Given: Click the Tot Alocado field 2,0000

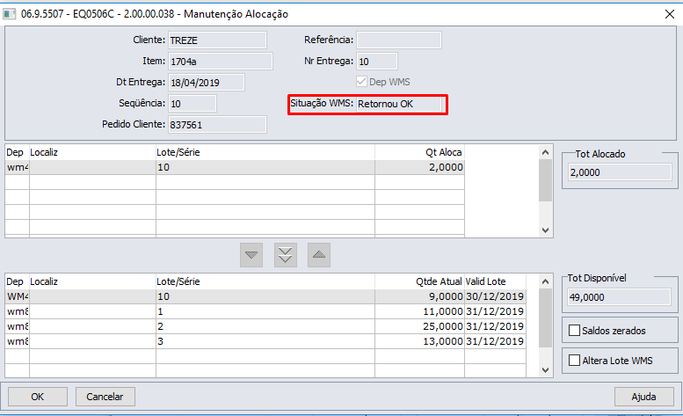Looking at the screenshot, I should tap(620, 172).
